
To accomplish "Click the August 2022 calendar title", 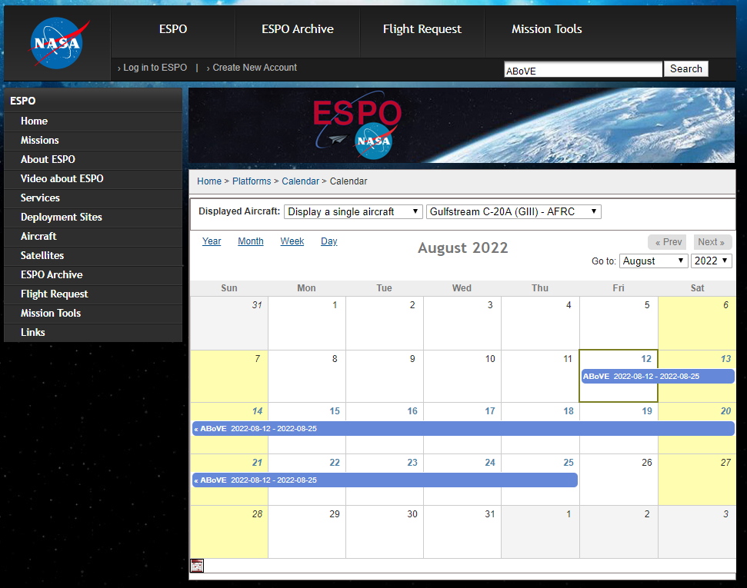I will (x=463, y=248).
